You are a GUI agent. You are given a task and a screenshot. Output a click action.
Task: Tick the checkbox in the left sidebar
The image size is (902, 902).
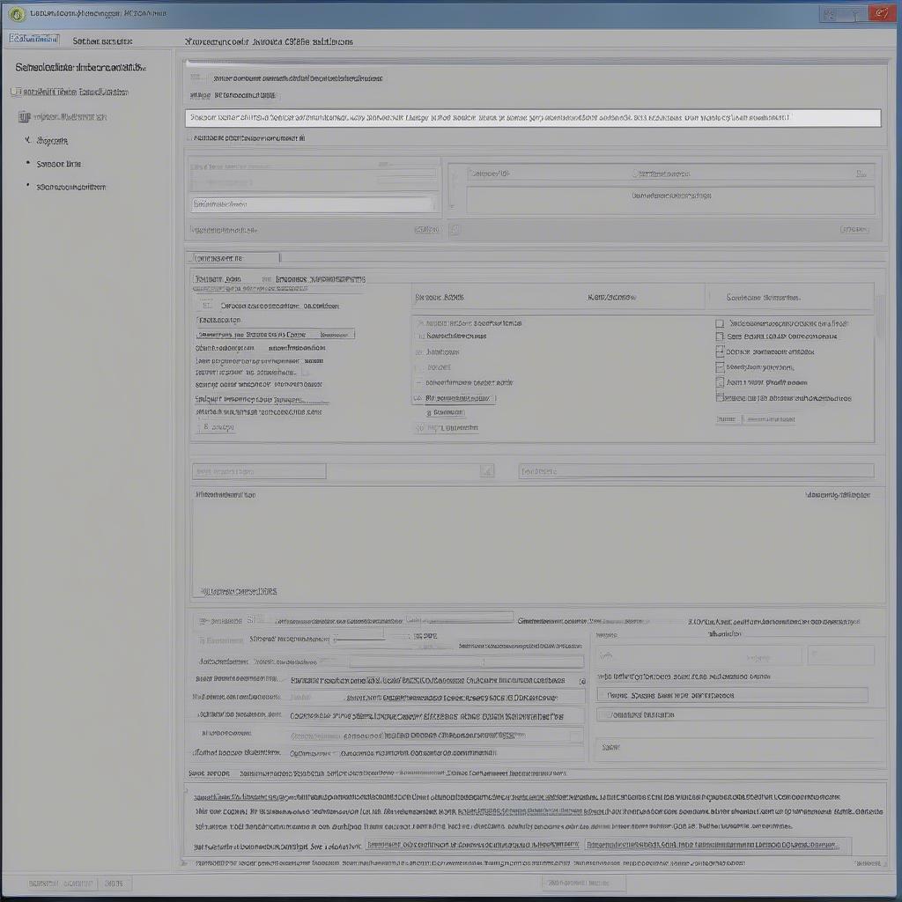point(16,92)
